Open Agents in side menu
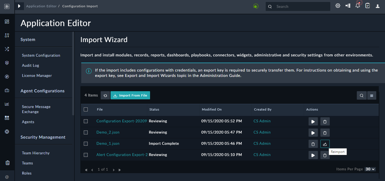Viewport: 385px width, 181px height. click(x=28, y=122)
